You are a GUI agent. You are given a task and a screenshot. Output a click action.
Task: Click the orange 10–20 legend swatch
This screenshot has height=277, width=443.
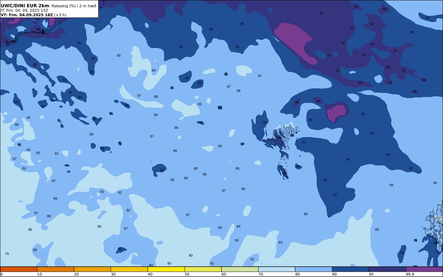click(55, 269)
